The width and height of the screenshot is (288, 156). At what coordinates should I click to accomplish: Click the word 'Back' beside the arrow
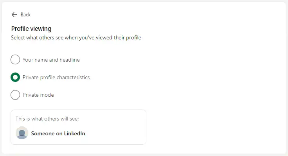(25, 15)
